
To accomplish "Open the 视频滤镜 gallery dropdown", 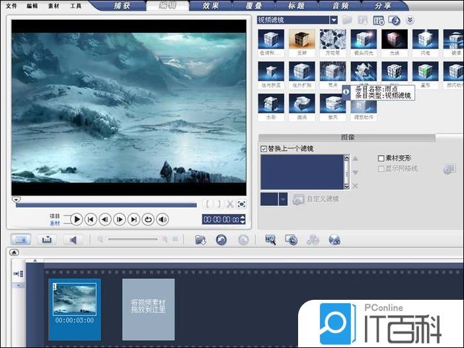I will pos(334,20).
